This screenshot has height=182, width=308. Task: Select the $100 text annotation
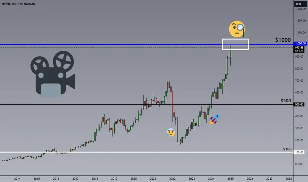287,149
